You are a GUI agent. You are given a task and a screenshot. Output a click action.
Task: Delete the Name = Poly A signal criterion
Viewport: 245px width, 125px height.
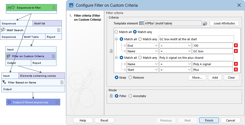(236, 64)
